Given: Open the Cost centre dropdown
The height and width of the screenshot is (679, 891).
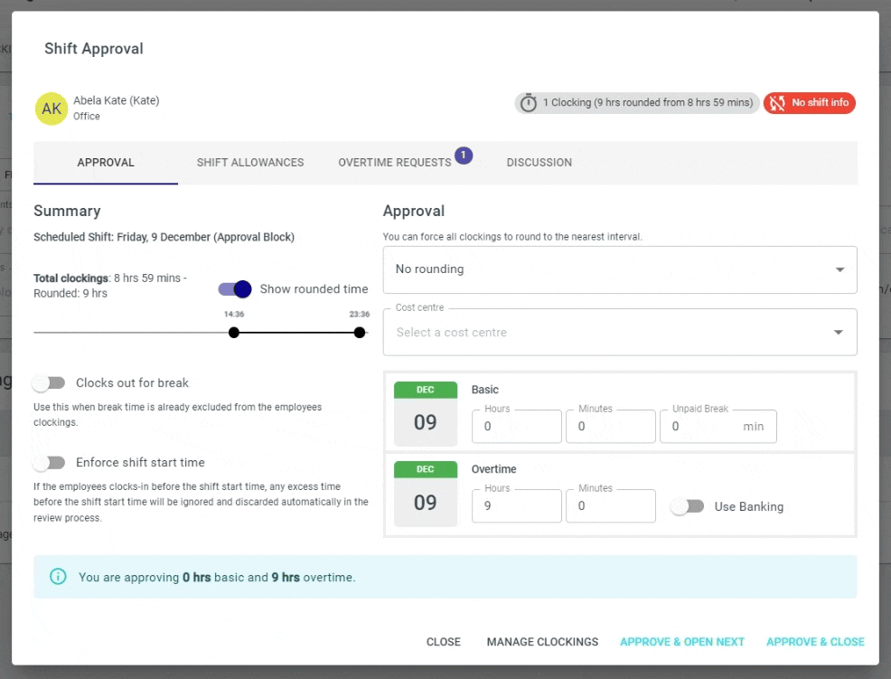Looking at the screenshot, I should click(x=620, y=332).
